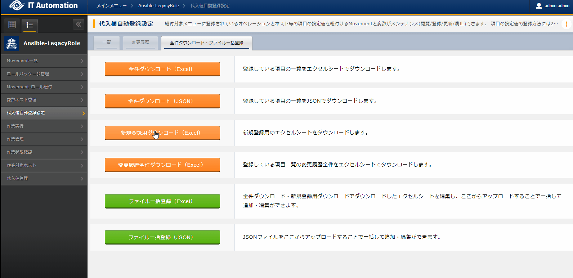Image resolution: width=573 pixels, height=278 pixels.
Task: Click ファイル一括登録（JSON） green button
Action: coord(162,237)
